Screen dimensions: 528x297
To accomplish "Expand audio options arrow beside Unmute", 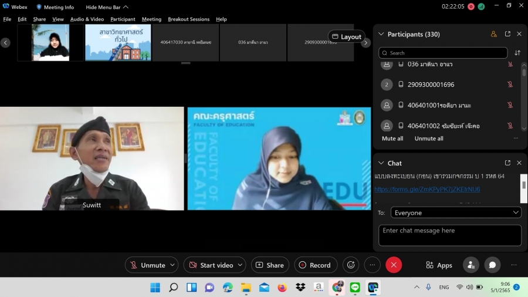I will [x=172, y=265].
